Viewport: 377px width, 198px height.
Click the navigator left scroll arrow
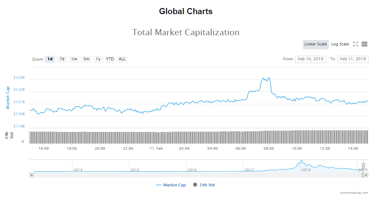pos(32,175)
